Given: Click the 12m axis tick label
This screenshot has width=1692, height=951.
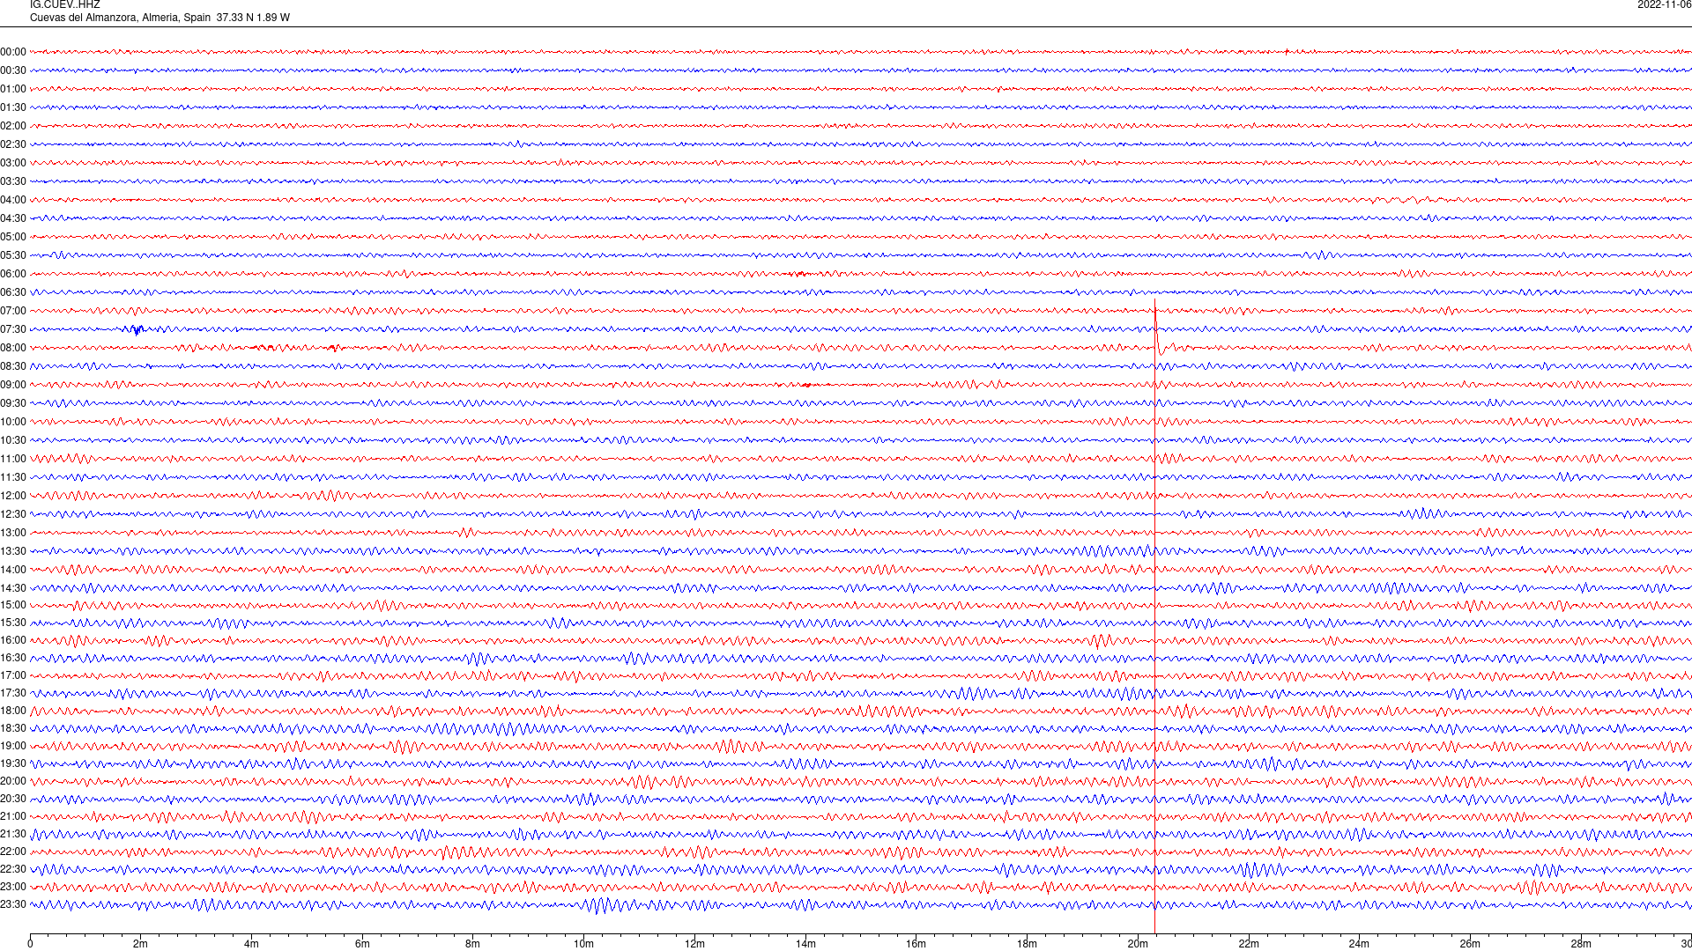Looking at the screenshot, I should tap(694, 944).
